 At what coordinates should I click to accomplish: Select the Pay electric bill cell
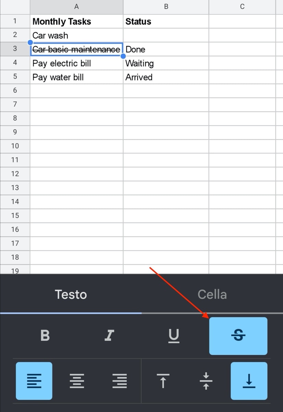[76, 63]
